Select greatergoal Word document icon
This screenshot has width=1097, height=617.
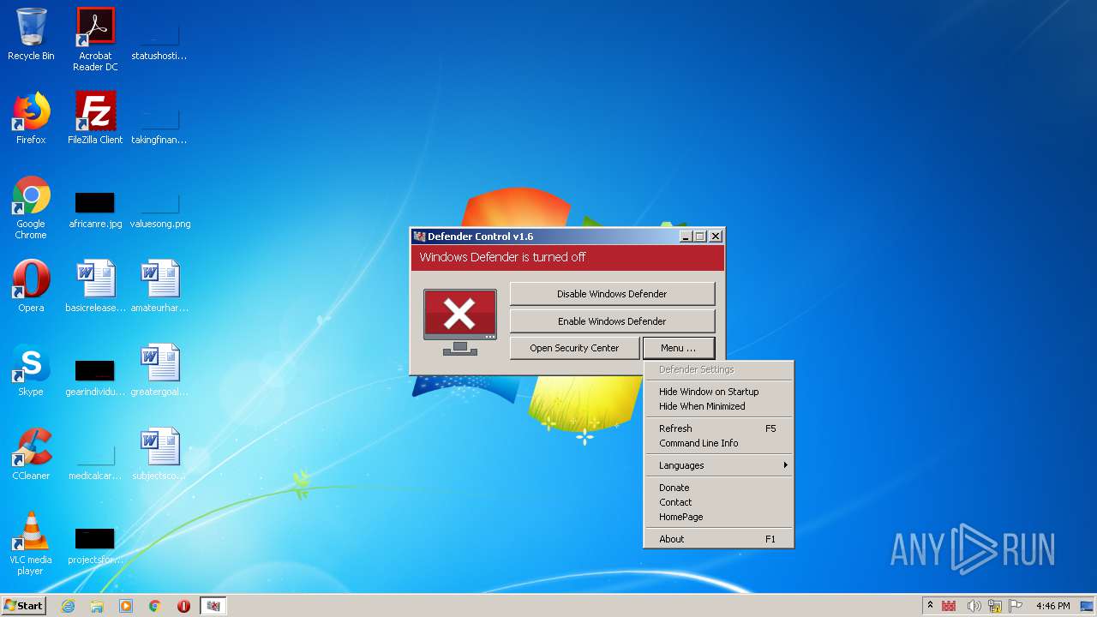point(159,370)
